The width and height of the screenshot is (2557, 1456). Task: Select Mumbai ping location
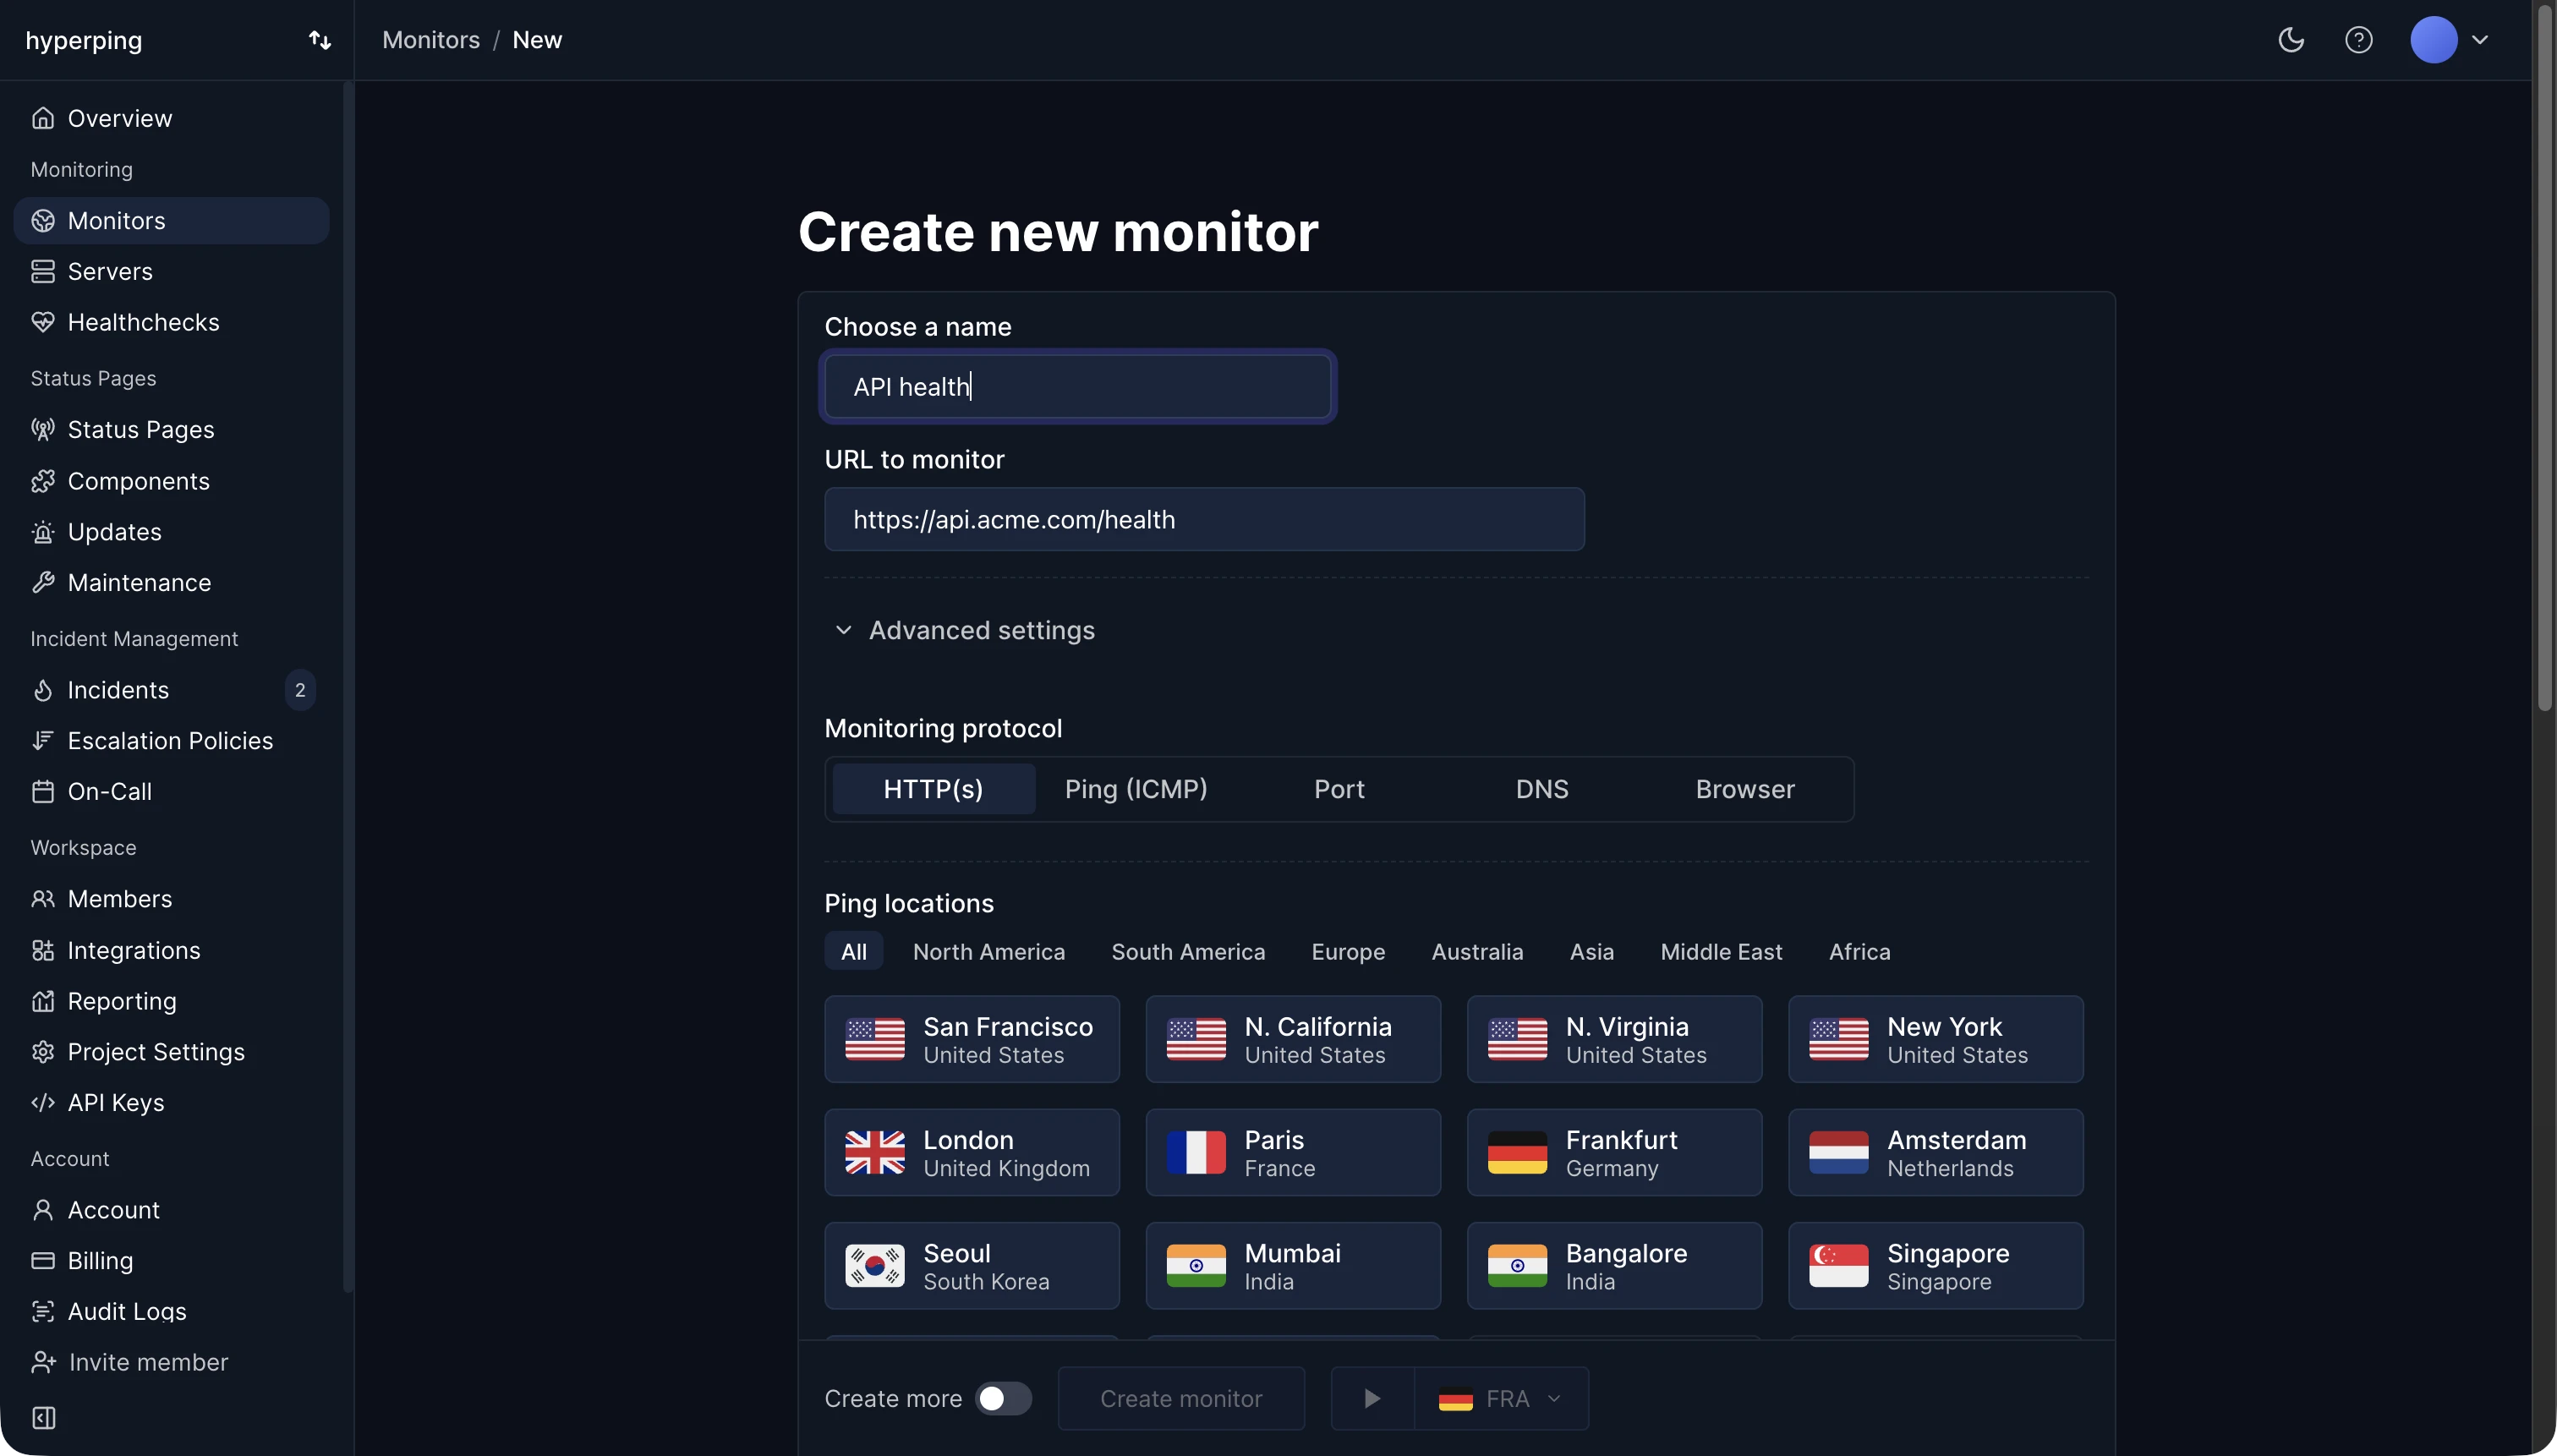pyautogui.click(x=1293, y=1266)
